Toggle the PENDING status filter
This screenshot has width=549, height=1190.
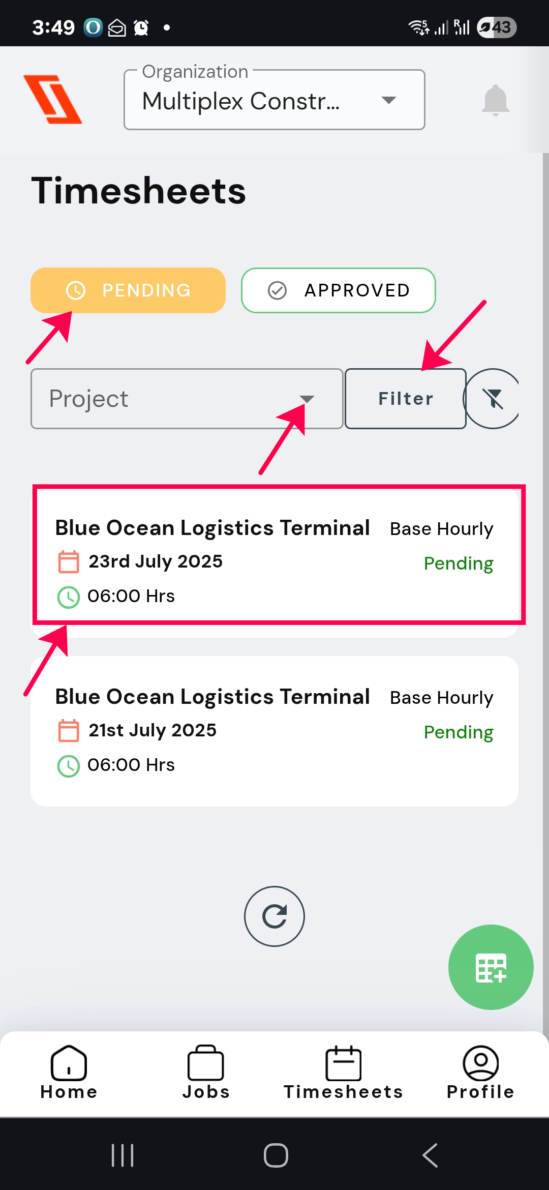click(128, 290)
